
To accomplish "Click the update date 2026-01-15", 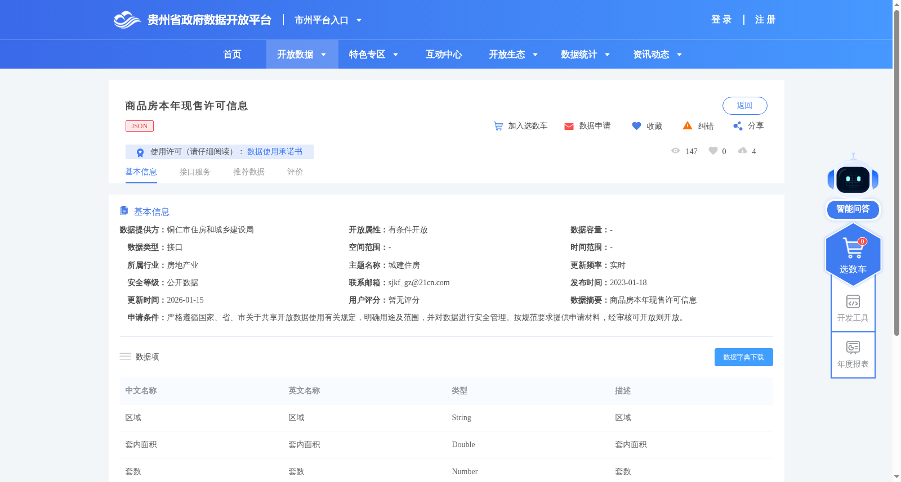I will (185, 300).
